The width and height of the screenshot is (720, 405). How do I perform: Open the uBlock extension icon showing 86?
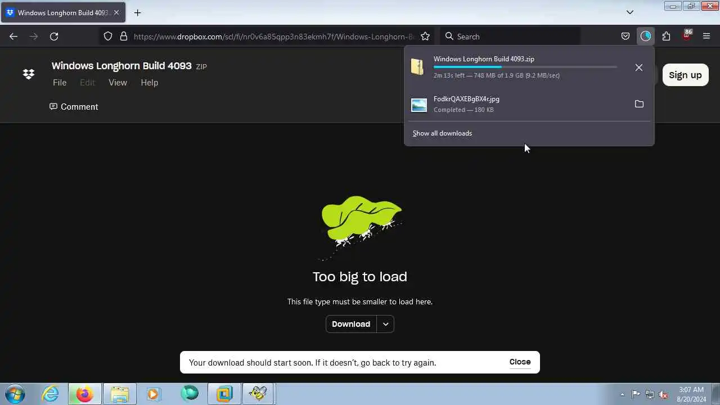click(686, 35)
